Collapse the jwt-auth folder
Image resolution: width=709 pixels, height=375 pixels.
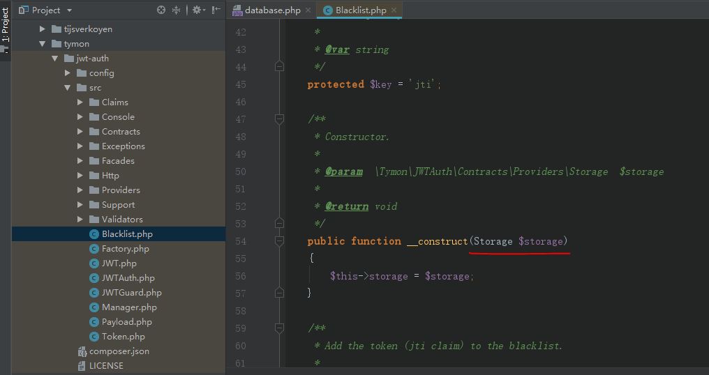[54, 59]
